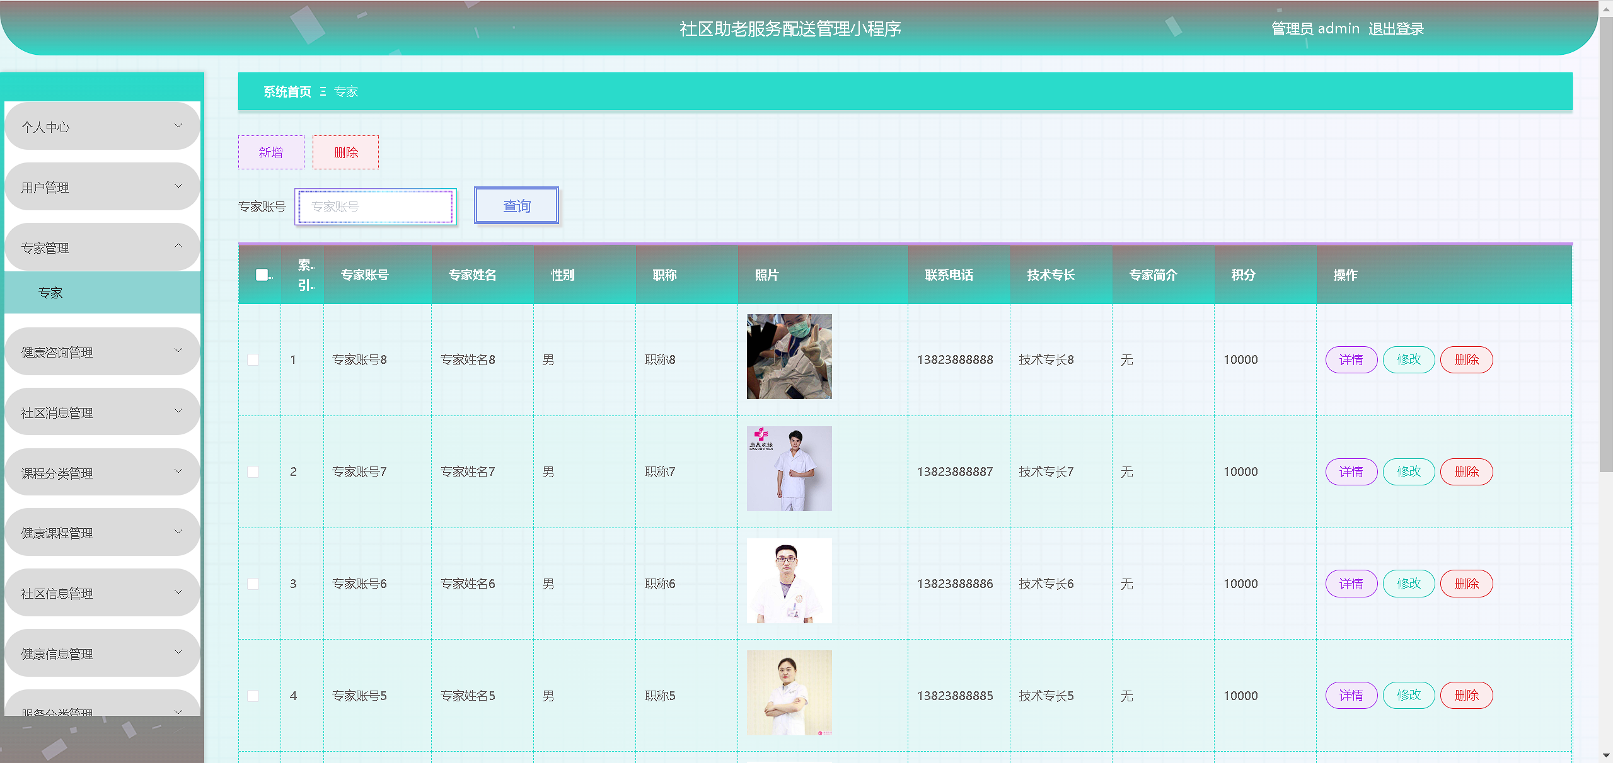Expand the 用户管理 sidebar menu
1613x763 pixels.
point(101,187)
